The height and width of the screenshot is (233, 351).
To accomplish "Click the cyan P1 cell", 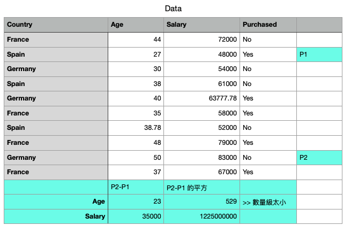I will coord(319,55).
